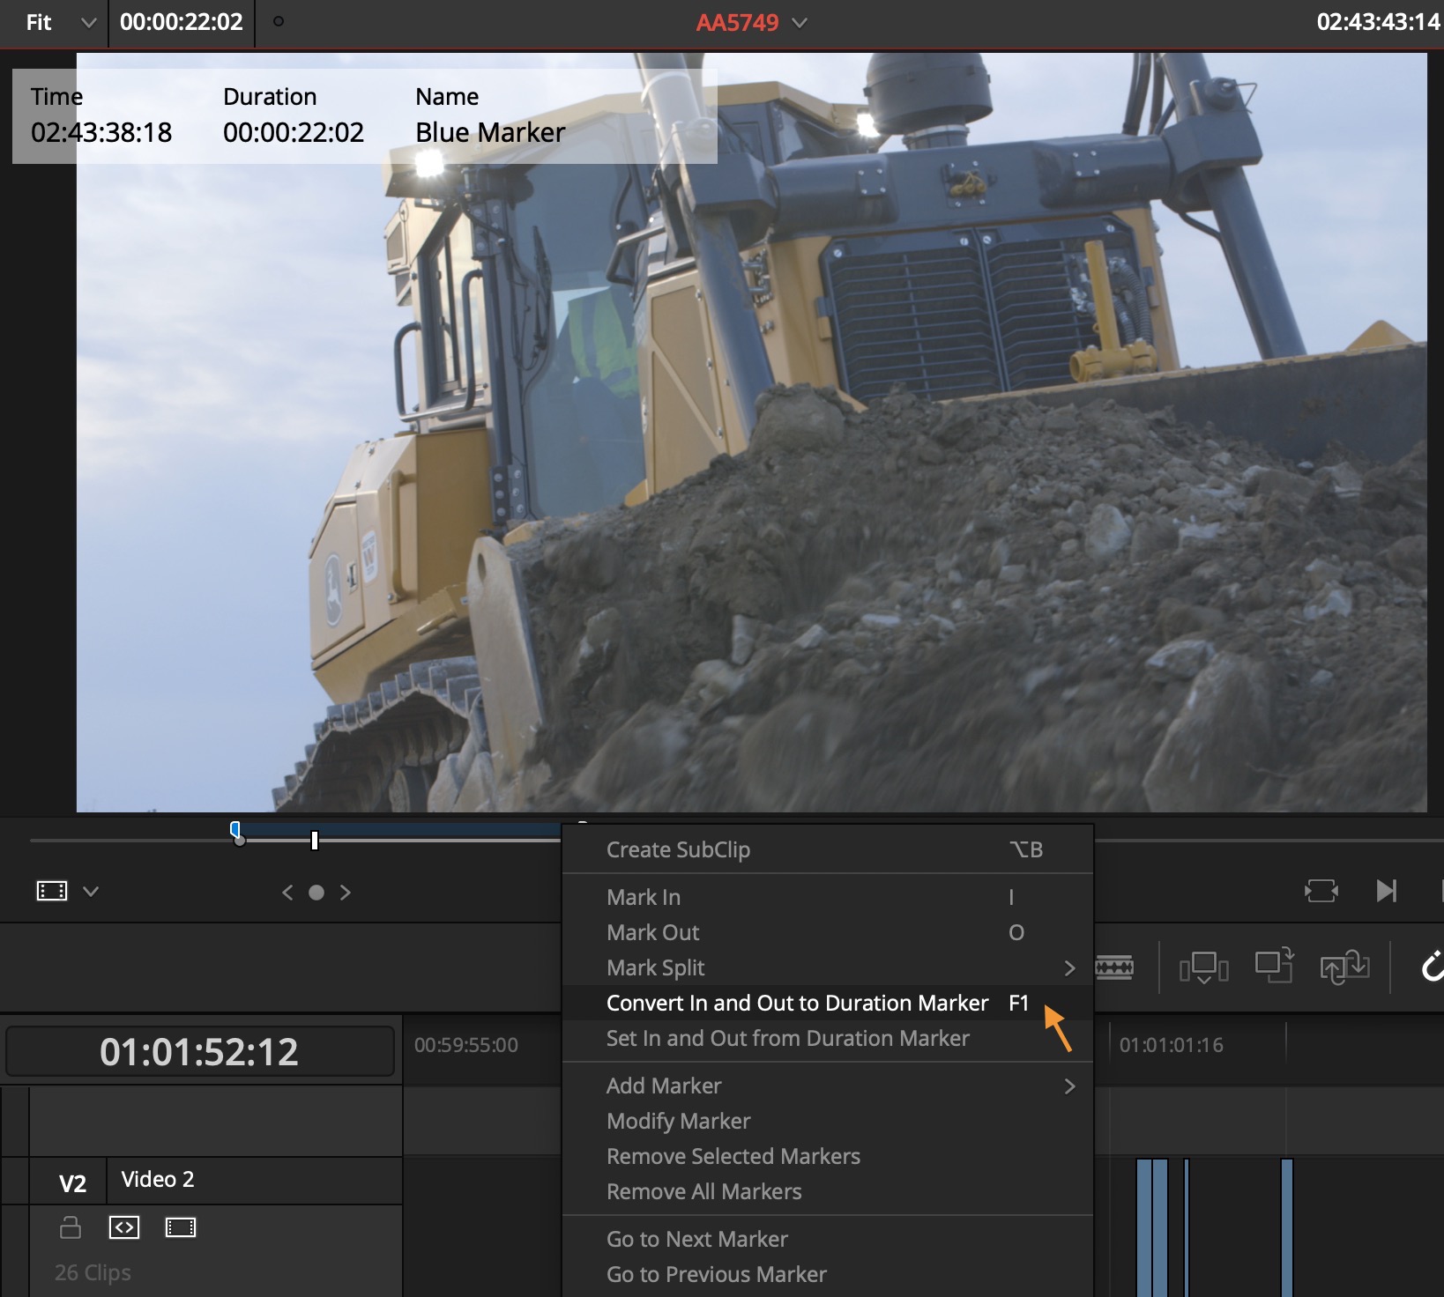The width and height of the screenshot is (1444, 1297).
Task: Click the white playhead on the scrub bar
Action: (x=315, y=841)
